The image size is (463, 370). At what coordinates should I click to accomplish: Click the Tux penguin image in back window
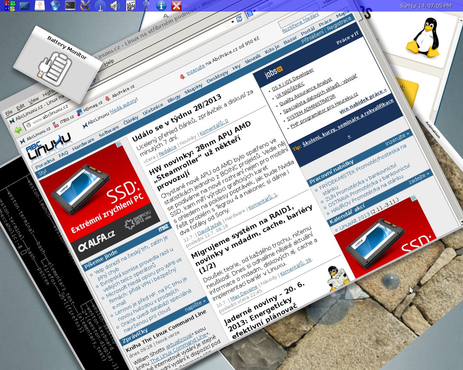[x=422, y=38]
